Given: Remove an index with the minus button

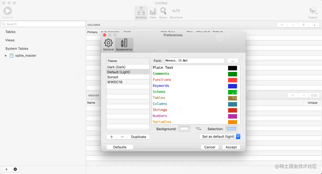Looking at the screenshot, I should (x=304, y=96).
